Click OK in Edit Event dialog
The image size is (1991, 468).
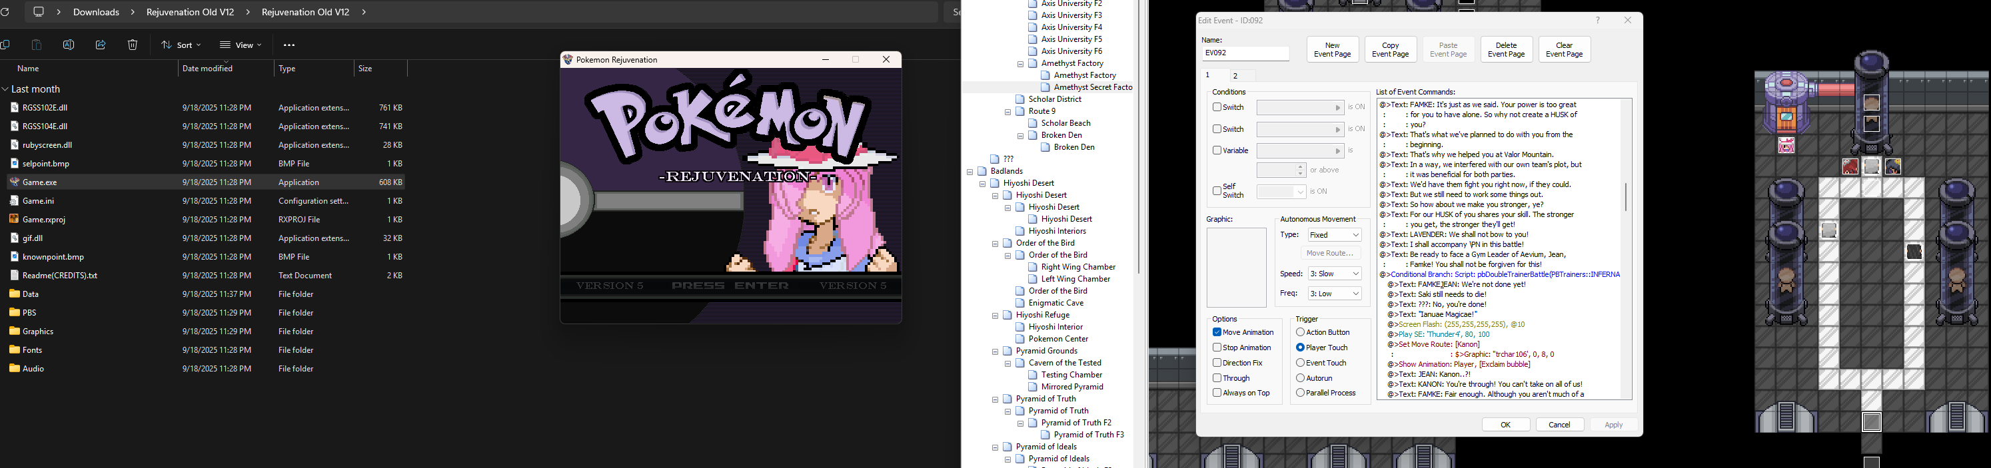(x=1506, y=425)
